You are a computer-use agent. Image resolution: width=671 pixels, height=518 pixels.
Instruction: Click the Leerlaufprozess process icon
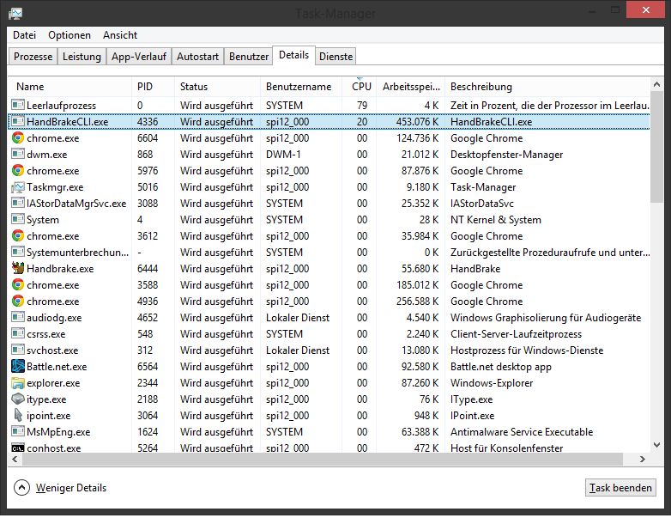tap(18, 105)
